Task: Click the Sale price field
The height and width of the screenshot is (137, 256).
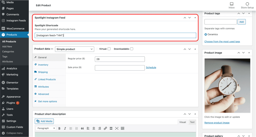Action: click(x=120, y=68)
